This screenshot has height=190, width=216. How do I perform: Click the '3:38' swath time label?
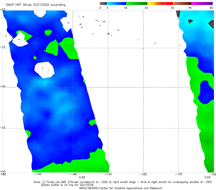point(82,177)
